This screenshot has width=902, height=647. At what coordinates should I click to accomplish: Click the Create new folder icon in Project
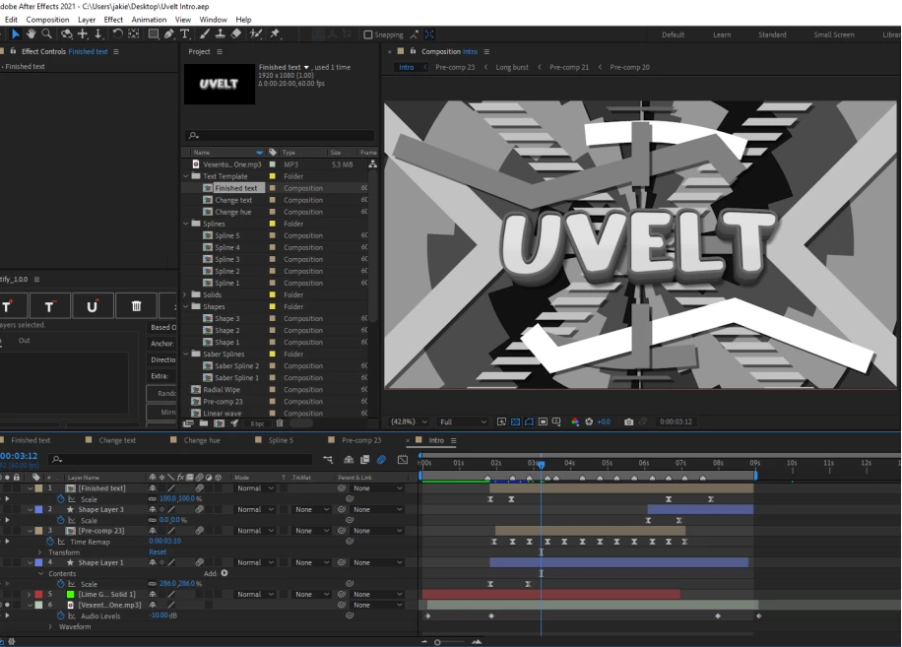pos(204,423)
